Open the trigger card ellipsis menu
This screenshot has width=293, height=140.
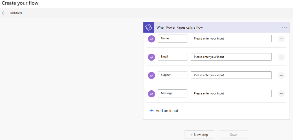coord(284,27)
